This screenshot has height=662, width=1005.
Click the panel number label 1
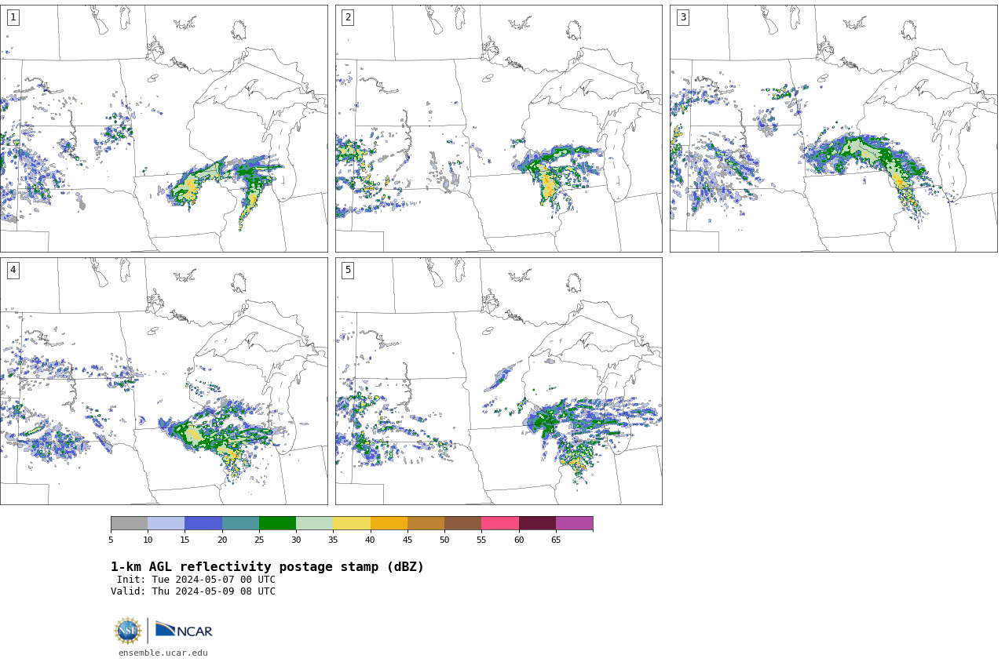coord(13,17)
